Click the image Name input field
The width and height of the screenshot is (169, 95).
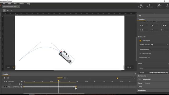click(156, 68)
